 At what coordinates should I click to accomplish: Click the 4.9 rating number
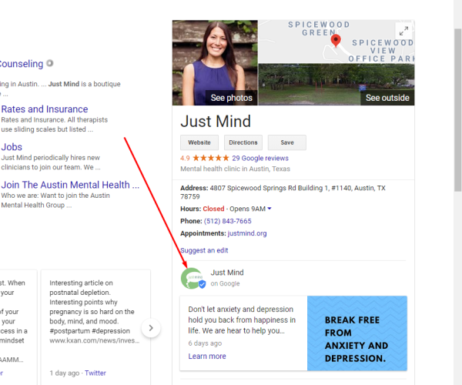click(185, 158)
